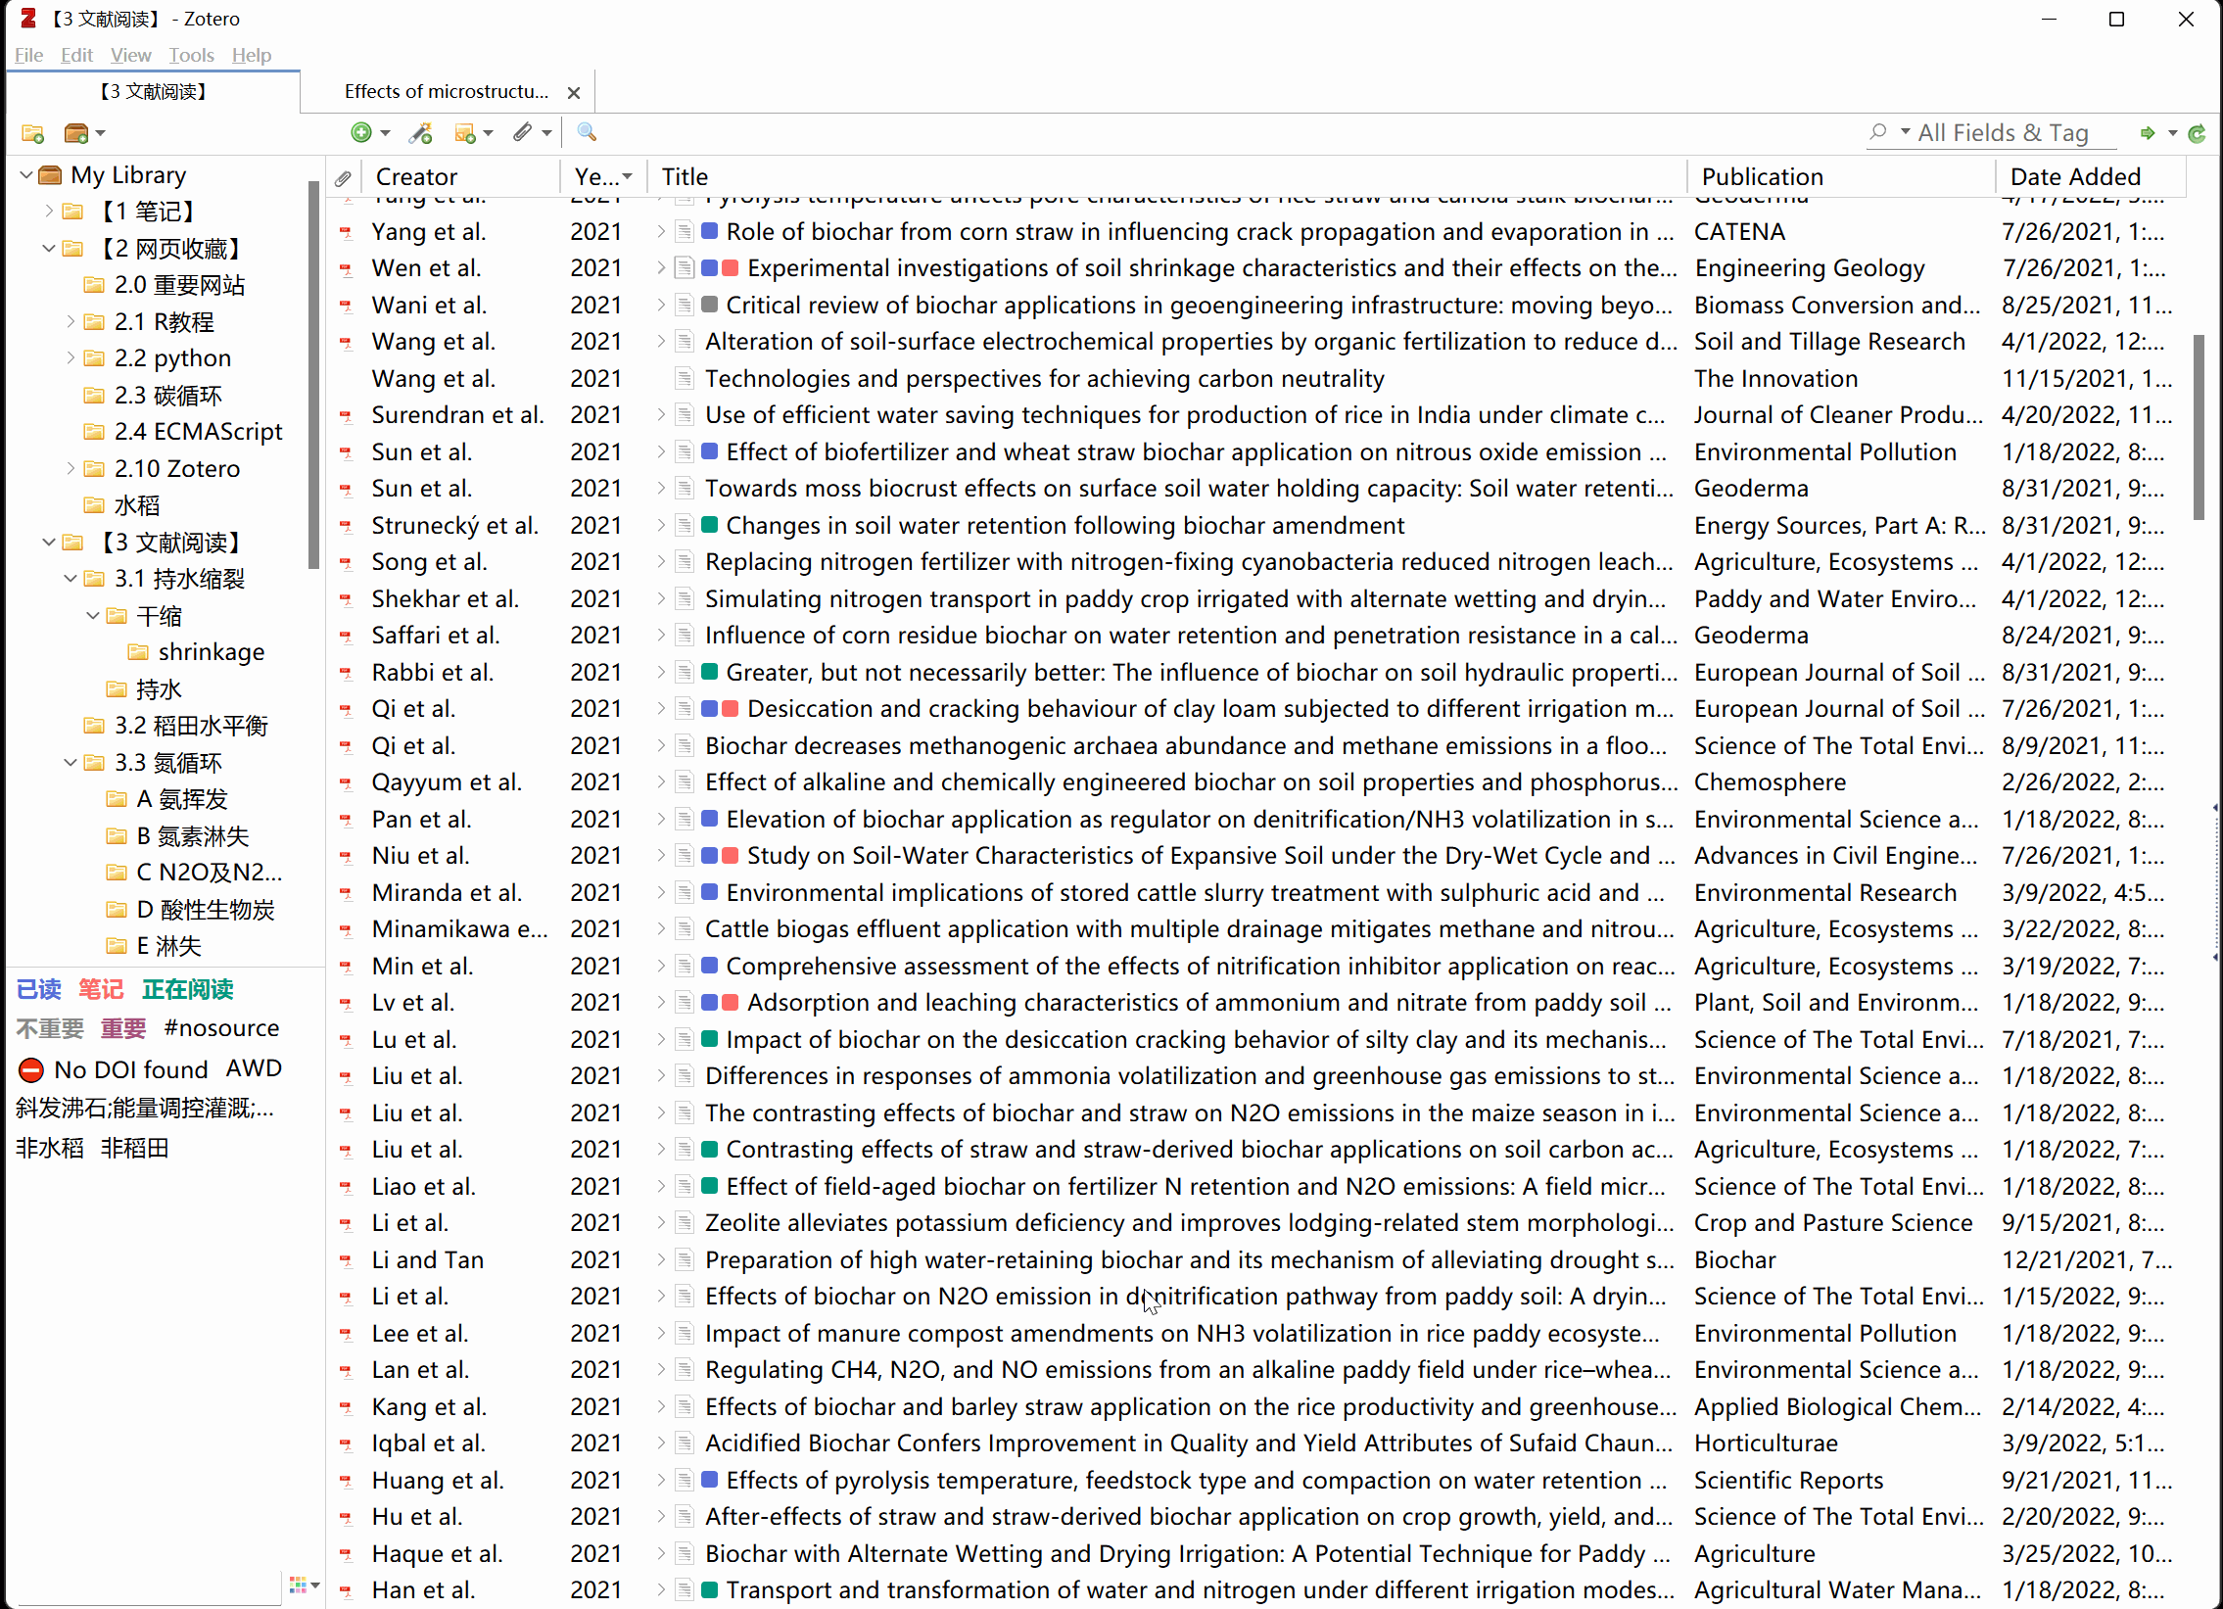Expand the 2.1 R教程 collection

point(70,321)
